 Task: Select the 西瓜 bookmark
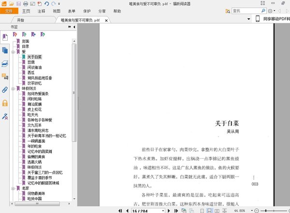[31, 73]
